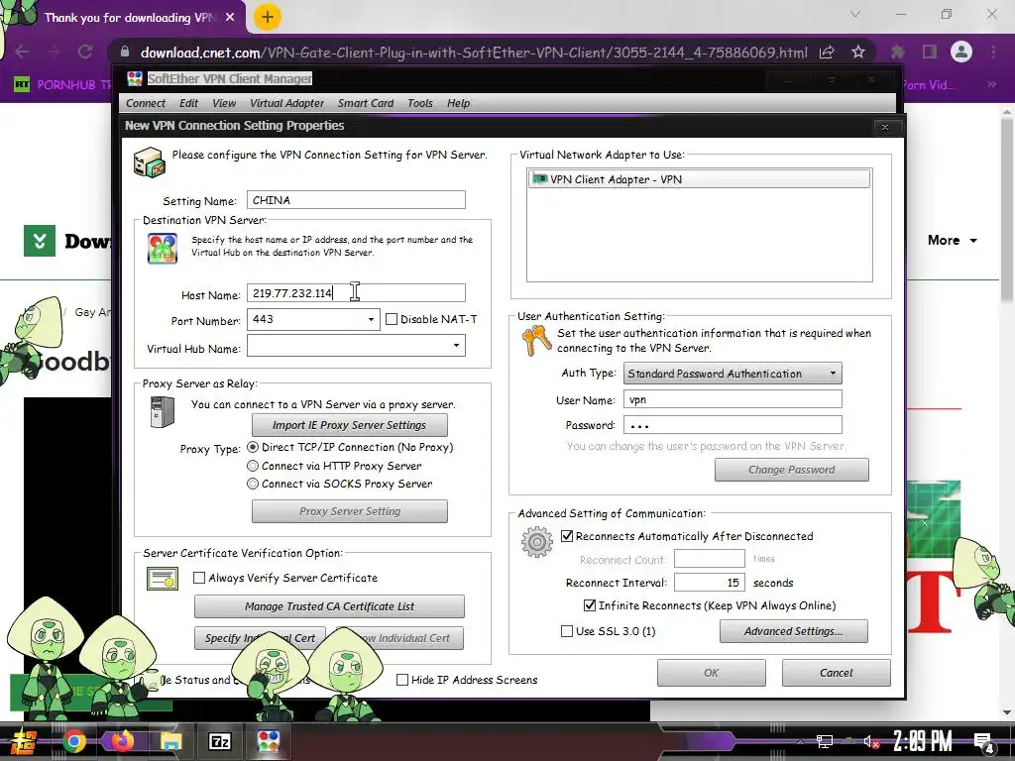Reload the page in Chrome
Image resolution: width=1015 pixels, height=761 pixels.
click(x=85, y=52)
